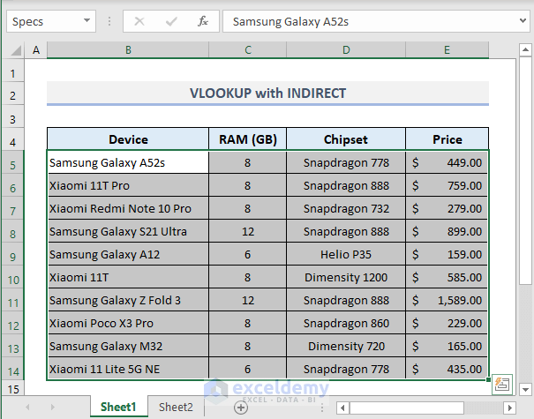Click price cell 449.00

point(448,162)
